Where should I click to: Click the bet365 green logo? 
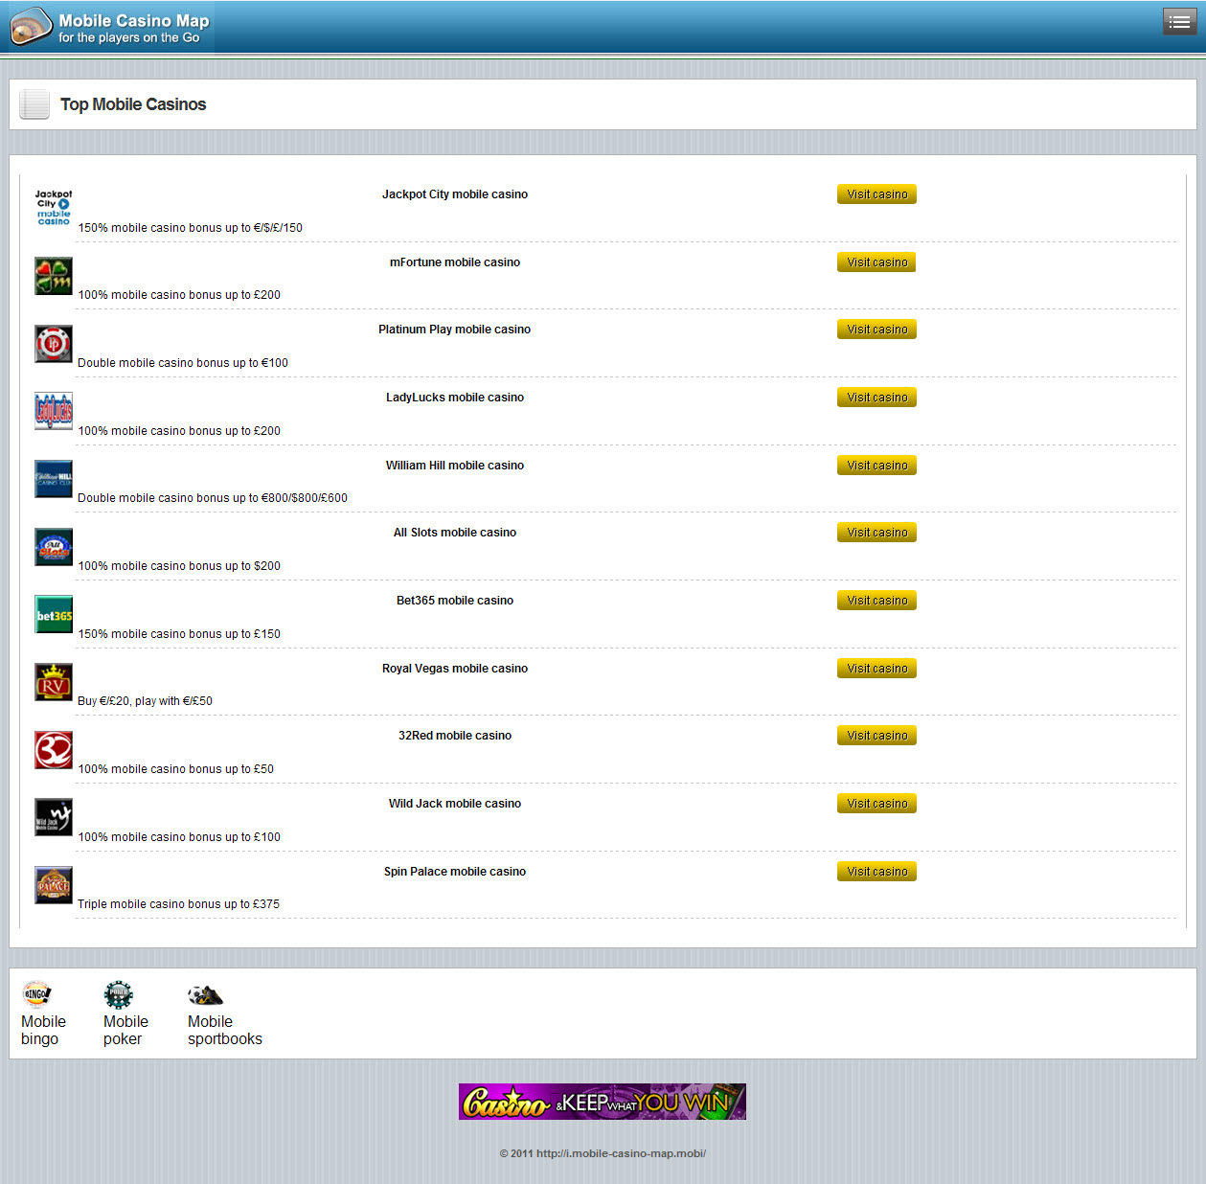point(54,615)
